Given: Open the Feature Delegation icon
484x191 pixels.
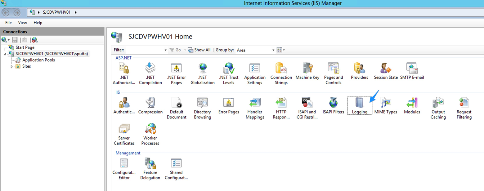Looking at the screenshot, I should pos(150,169).
